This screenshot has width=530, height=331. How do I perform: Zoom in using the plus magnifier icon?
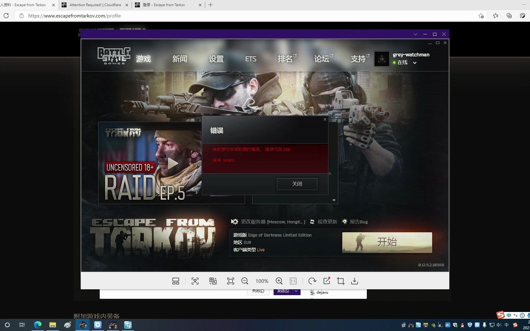pyautogui.click(x=279, y=281)
